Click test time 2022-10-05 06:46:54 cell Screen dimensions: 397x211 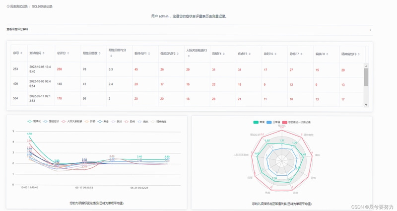pyautogui.click(x=40, y=83)
